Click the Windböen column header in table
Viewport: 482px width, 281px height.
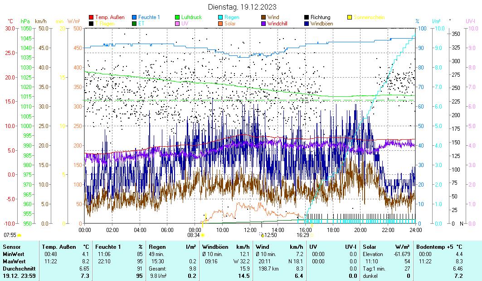215,247
